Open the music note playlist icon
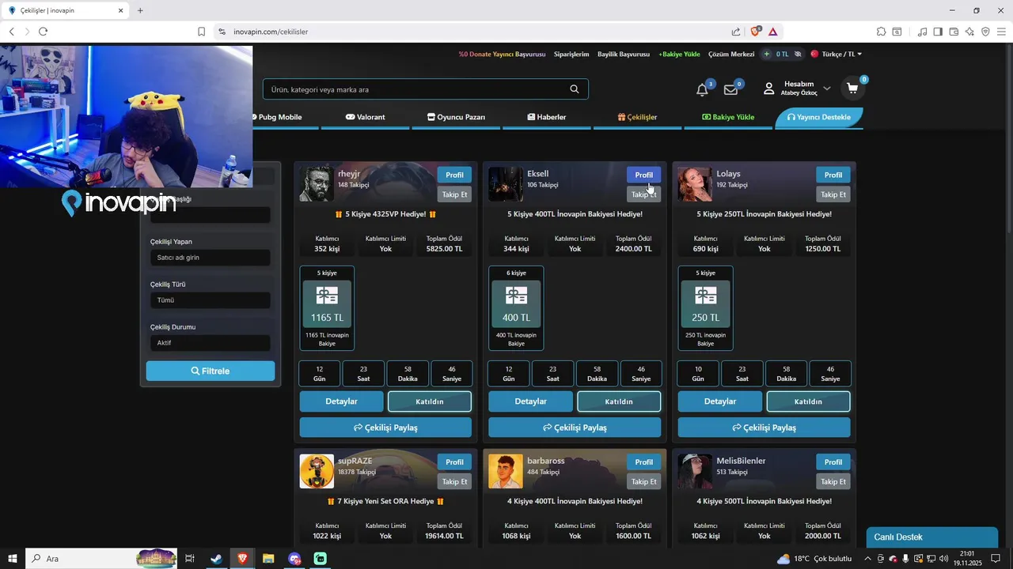This screenshot has height=569, width=1013. [922, 32]
